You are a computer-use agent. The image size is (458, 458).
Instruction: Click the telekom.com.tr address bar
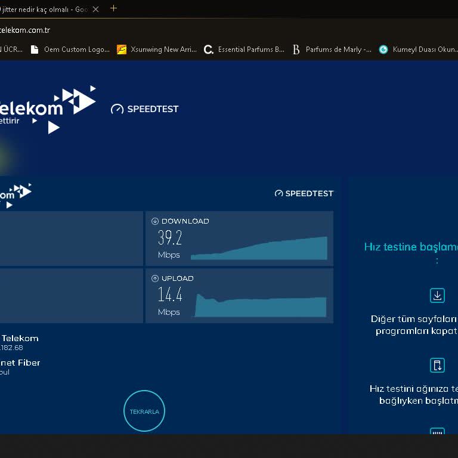click(25, 30)
